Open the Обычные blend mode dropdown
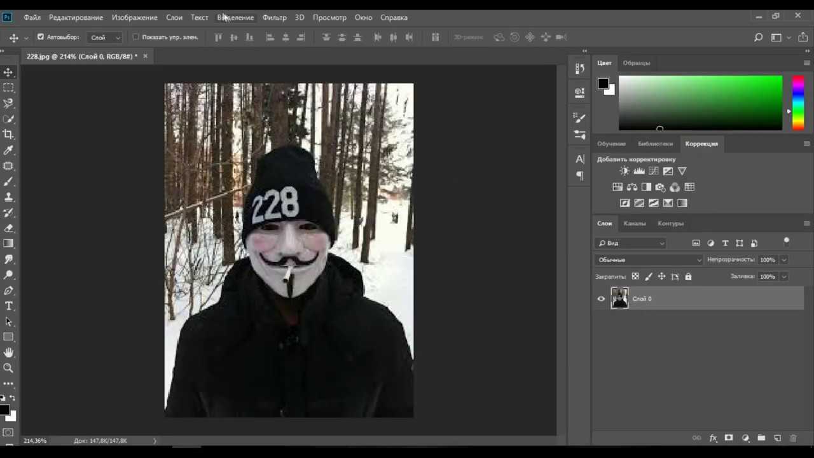814x458 pixels. tap(649, 260)
